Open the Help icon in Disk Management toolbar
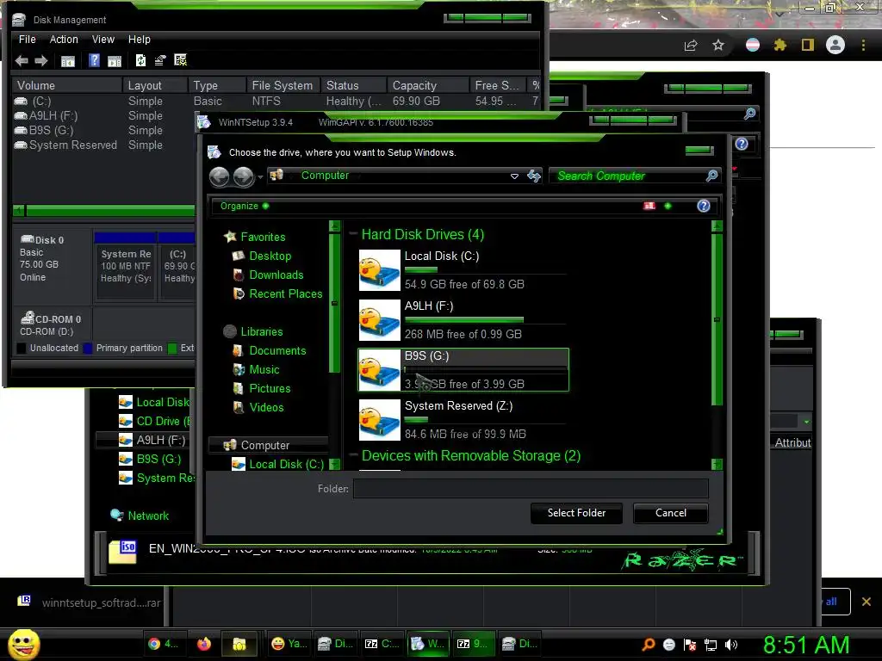Image resolution: width=882 pixels, height=661 pixels. (x=94, y=61)
